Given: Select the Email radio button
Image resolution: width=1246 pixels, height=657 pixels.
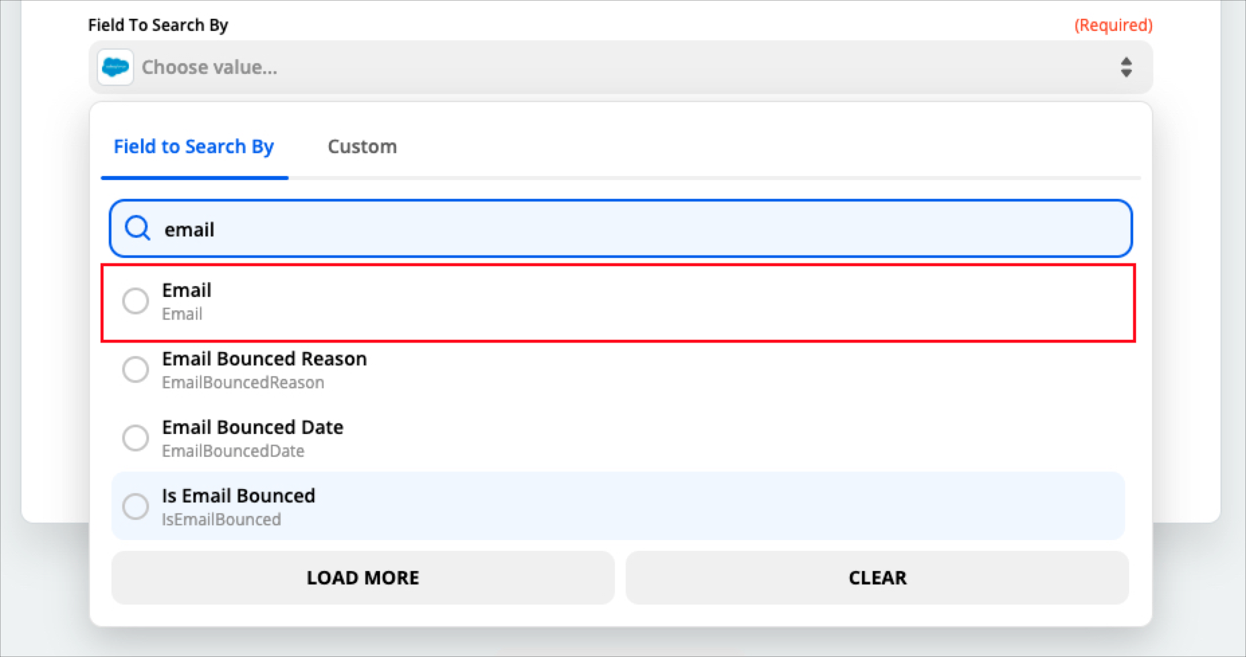Looking at the screenshot, I should click(x=136, y=301).
